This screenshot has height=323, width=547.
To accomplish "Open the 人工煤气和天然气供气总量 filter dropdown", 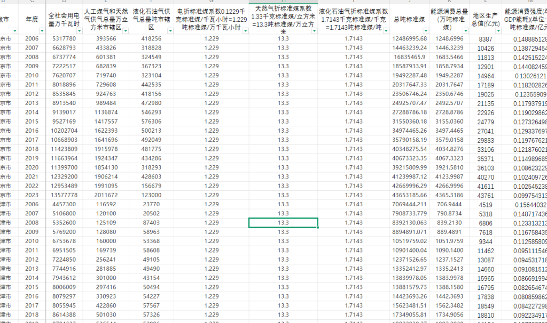I will 125,31.
